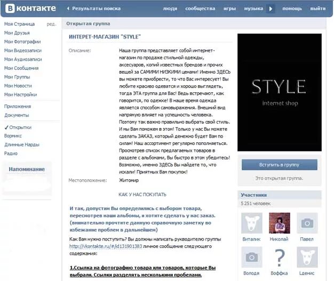
Task: Open Открытки app link
Action: [x=20, y=127]
